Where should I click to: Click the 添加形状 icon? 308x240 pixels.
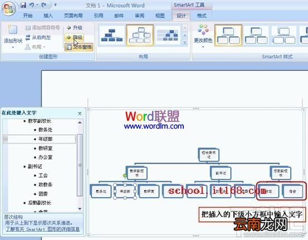pos(13,30)
